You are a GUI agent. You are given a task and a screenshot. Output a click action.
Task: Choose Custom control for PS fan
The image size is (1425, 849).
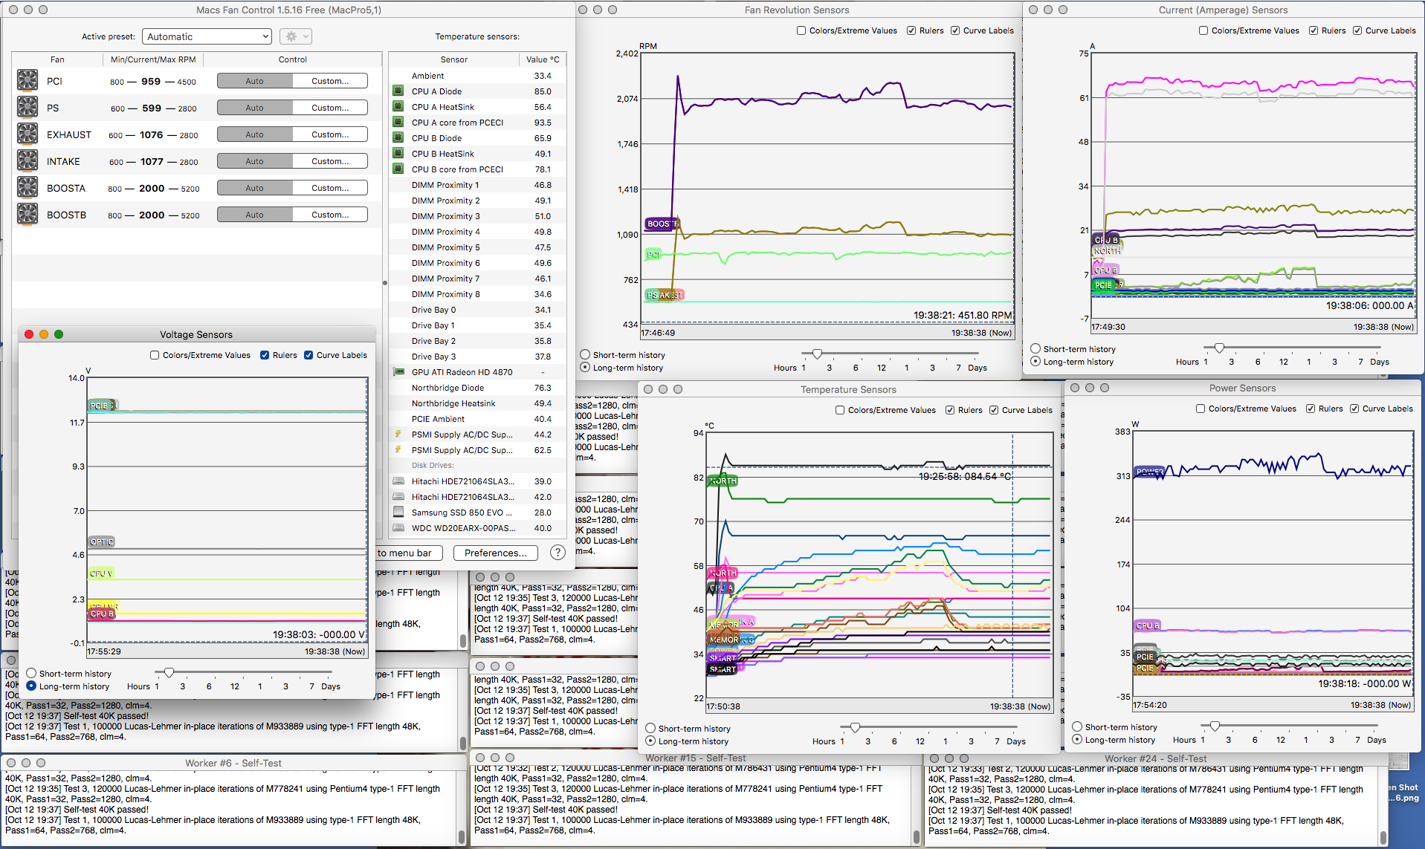330,108
